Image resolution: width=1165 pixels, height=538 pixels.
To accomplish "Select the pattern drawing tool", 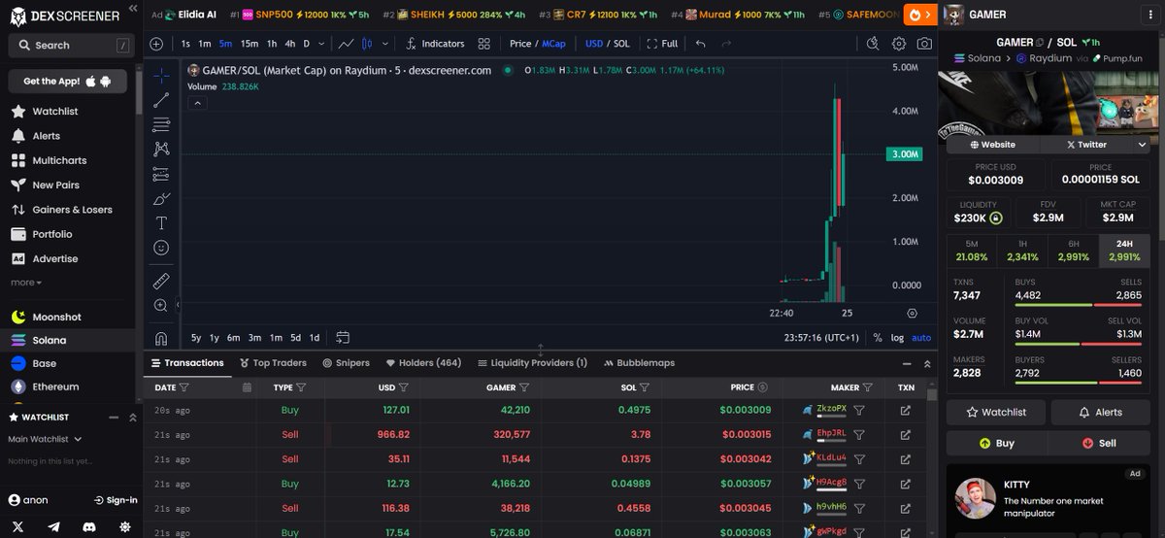I will click(161, 149).
